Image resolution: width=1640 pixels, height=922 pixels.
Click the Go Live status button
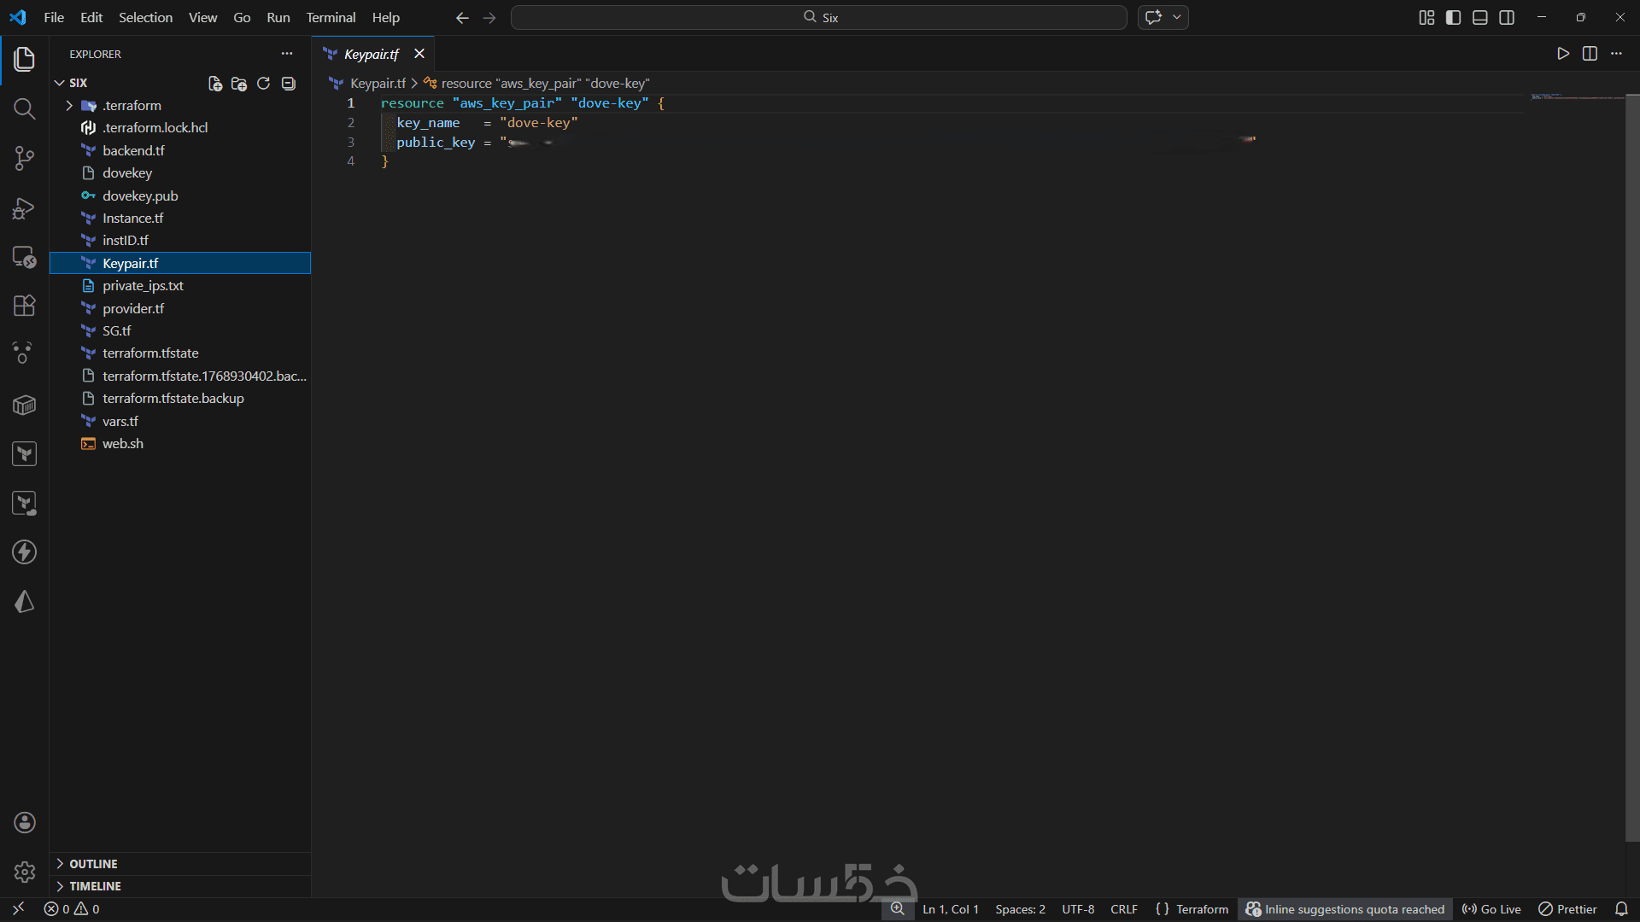1491,909
